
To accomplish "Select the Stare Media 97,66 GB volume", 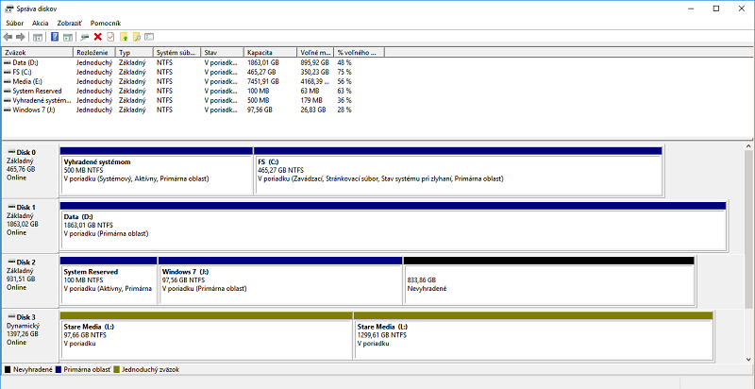I will 207,336.
